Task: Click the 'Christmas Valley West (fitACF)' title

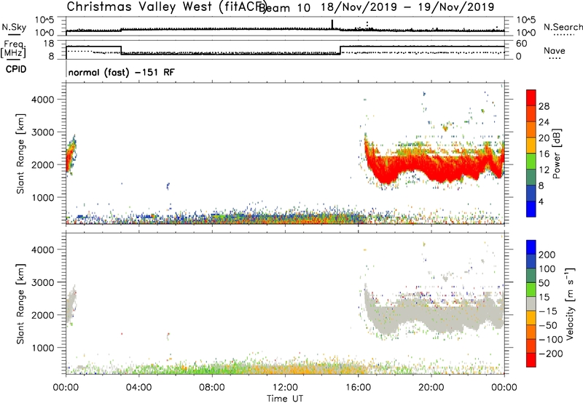Action: pos(166,7)
